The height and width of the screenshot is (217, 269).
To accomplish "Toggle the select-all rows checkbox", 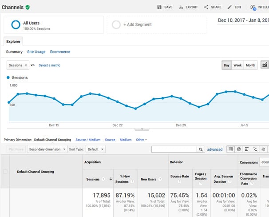I will click(5, 172).
